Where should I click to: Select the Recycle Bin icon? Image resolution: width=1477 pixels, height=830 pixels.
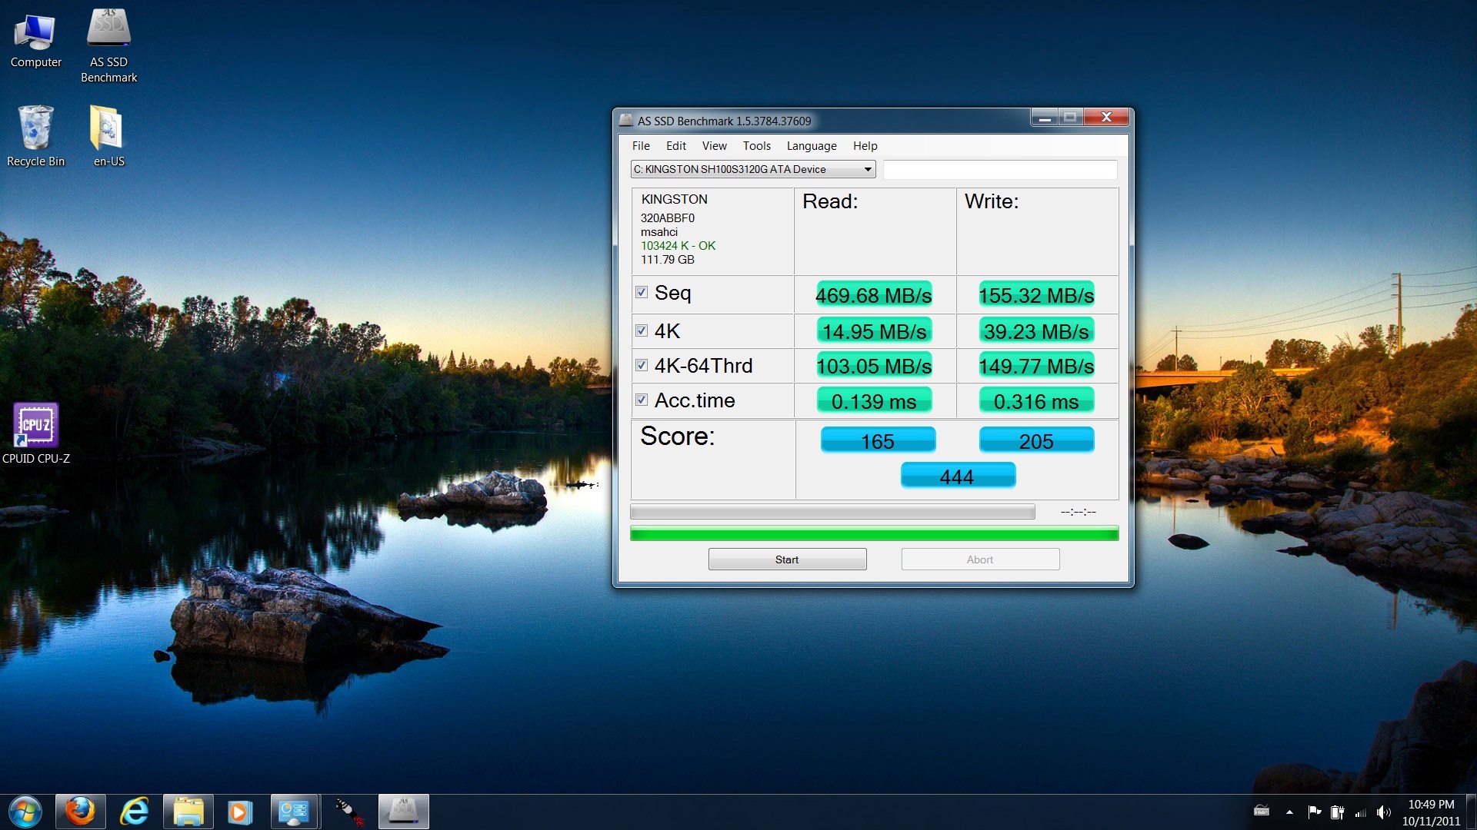click(x=35, y=136)
